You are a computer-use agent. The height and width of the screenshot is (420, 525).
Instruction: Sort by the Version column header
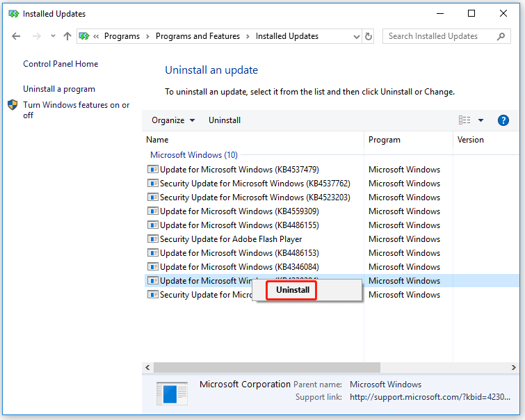point(471,140)
